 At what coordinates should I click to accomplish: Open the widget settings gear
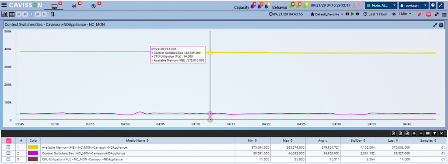click(441, 25)
